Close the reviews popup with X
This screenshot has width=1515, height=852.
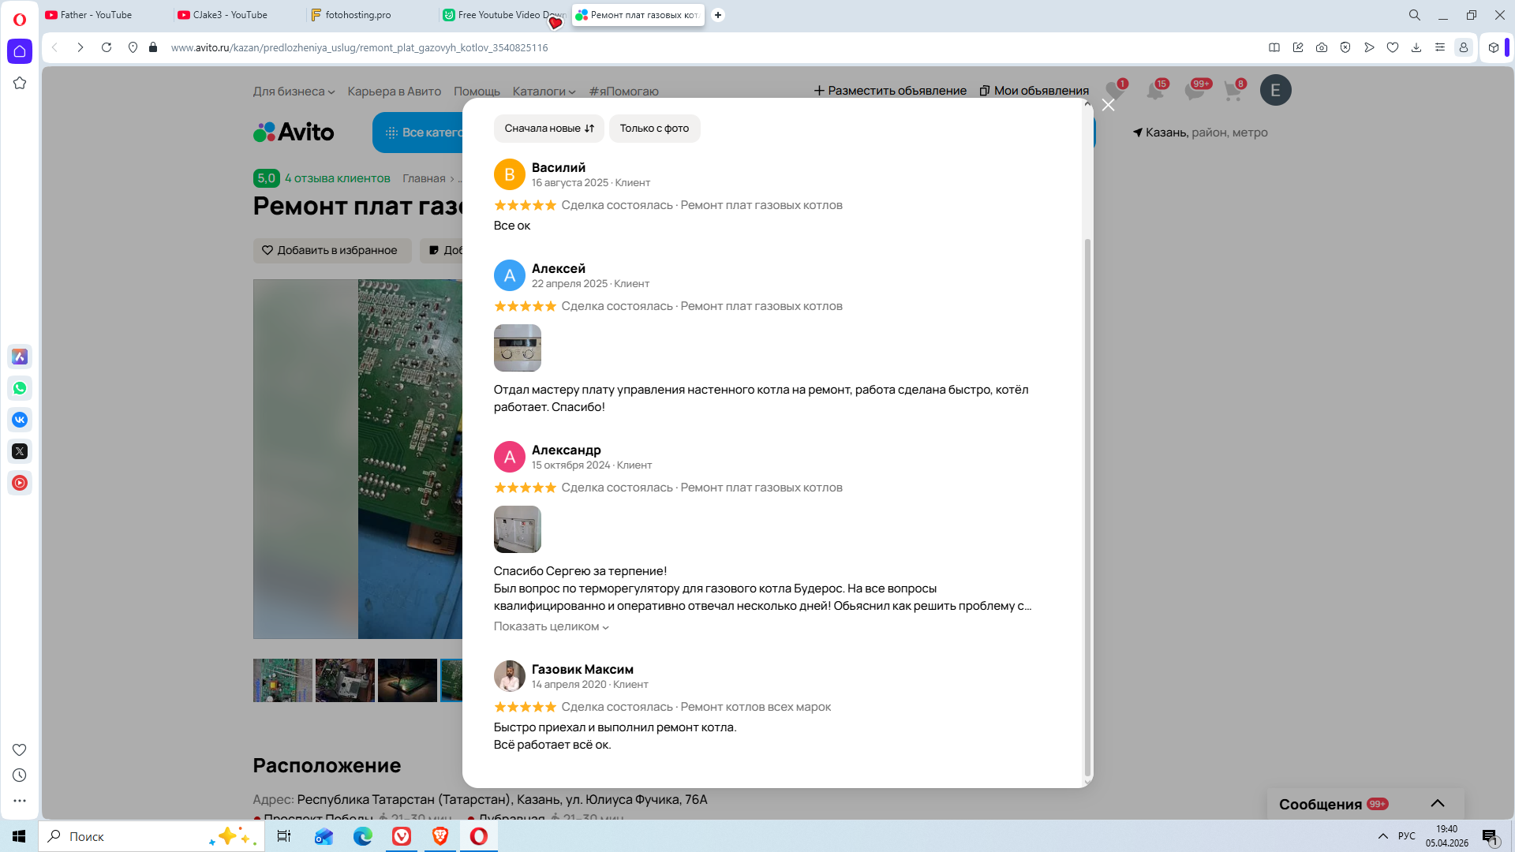[x=1108, y=105]
